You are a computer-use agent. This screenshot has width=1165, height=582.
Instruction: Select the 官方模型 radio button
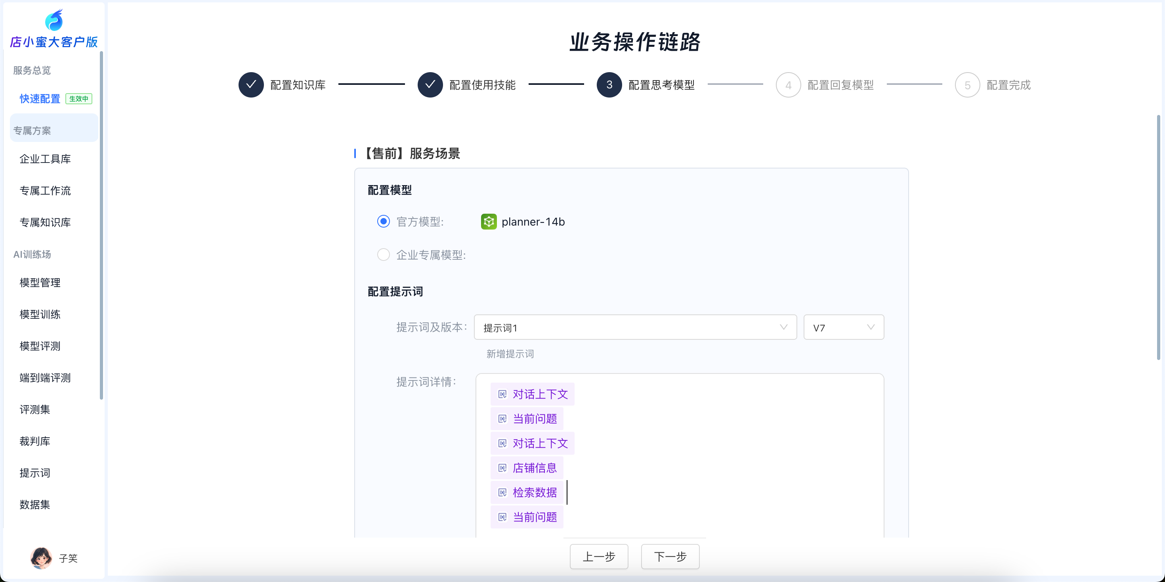(x=384, y=221)
